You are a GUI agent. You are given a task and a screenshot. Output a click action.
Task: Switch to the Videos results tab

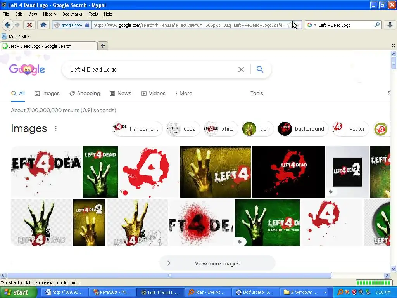(x=153, y=93)
